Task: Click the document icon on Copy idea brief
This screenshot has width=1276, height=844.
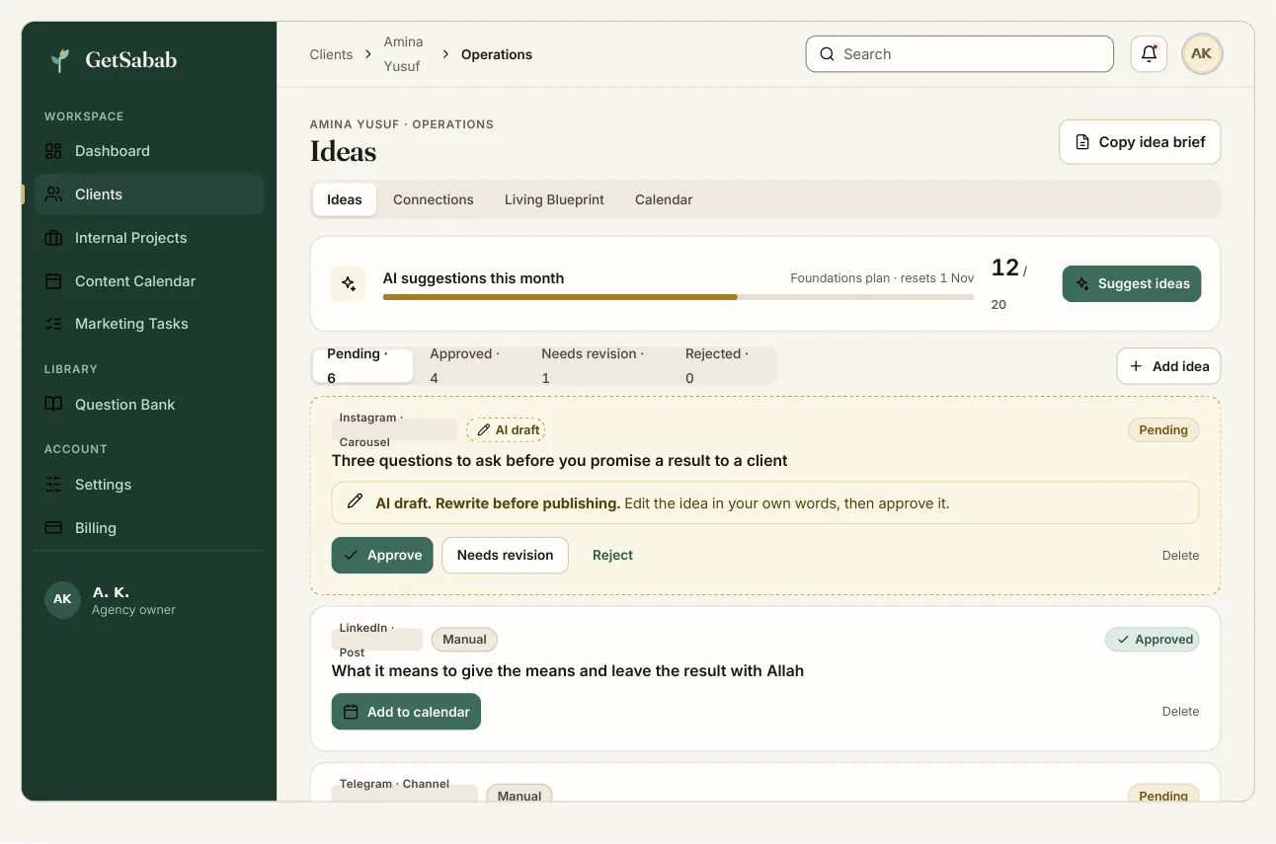Action: pyautogui.click(x=1082, y=142)
